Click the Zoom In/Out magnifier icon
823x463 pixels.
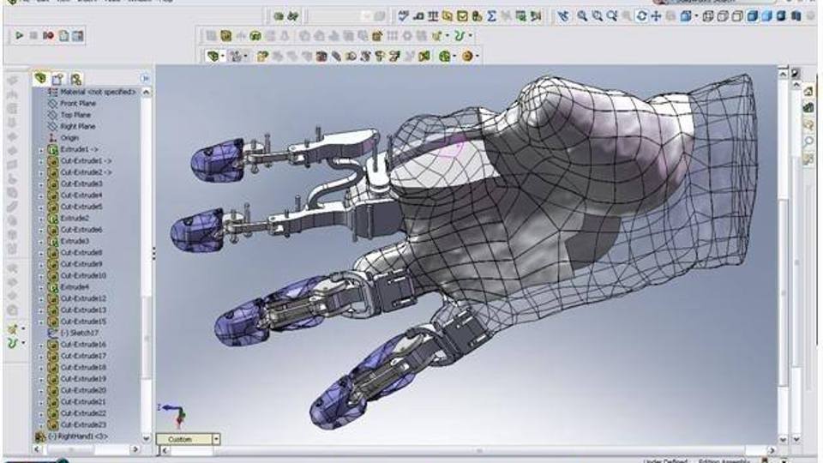[612, 16]
